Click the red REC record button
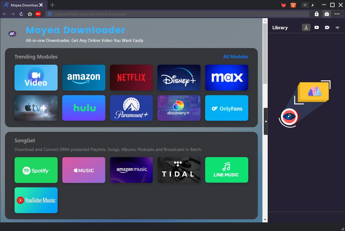 [38, 14]
